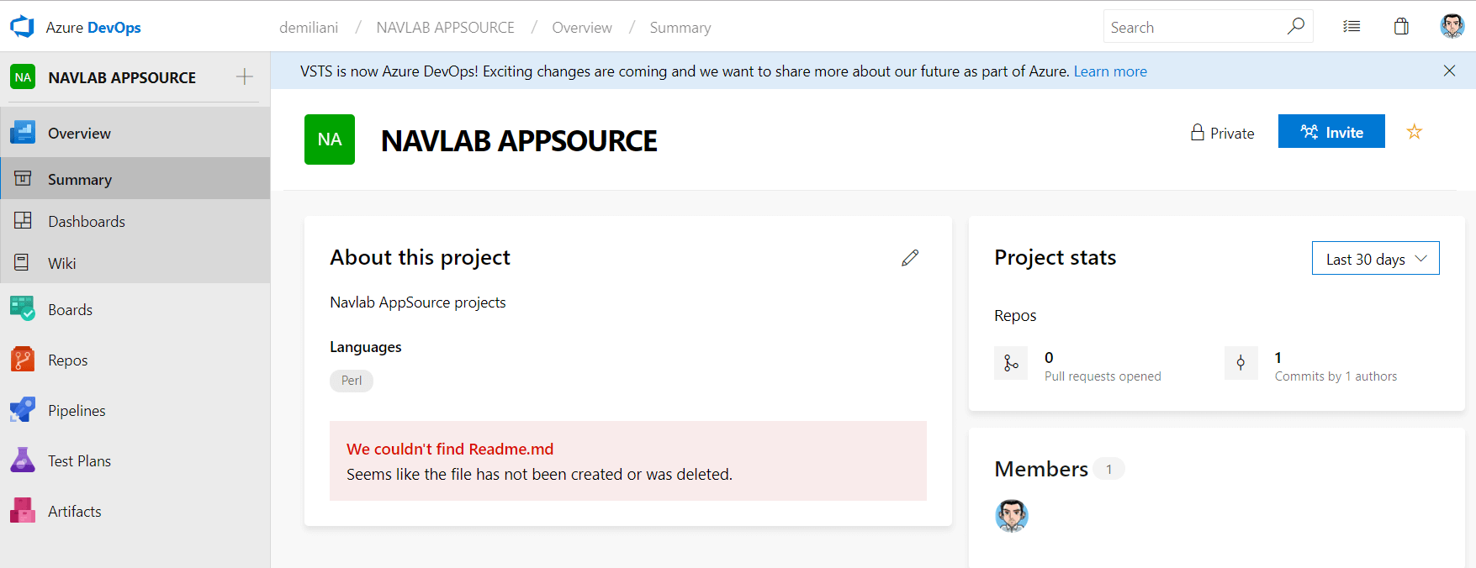Click the We couldn't find Readme.md message
Screen dimensions: 1476x568
[x=450, y=449]
